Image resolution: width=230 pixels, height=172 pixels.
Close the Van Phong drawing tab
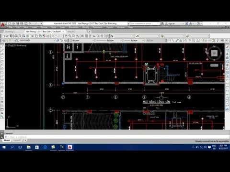(x=63, y=32)
